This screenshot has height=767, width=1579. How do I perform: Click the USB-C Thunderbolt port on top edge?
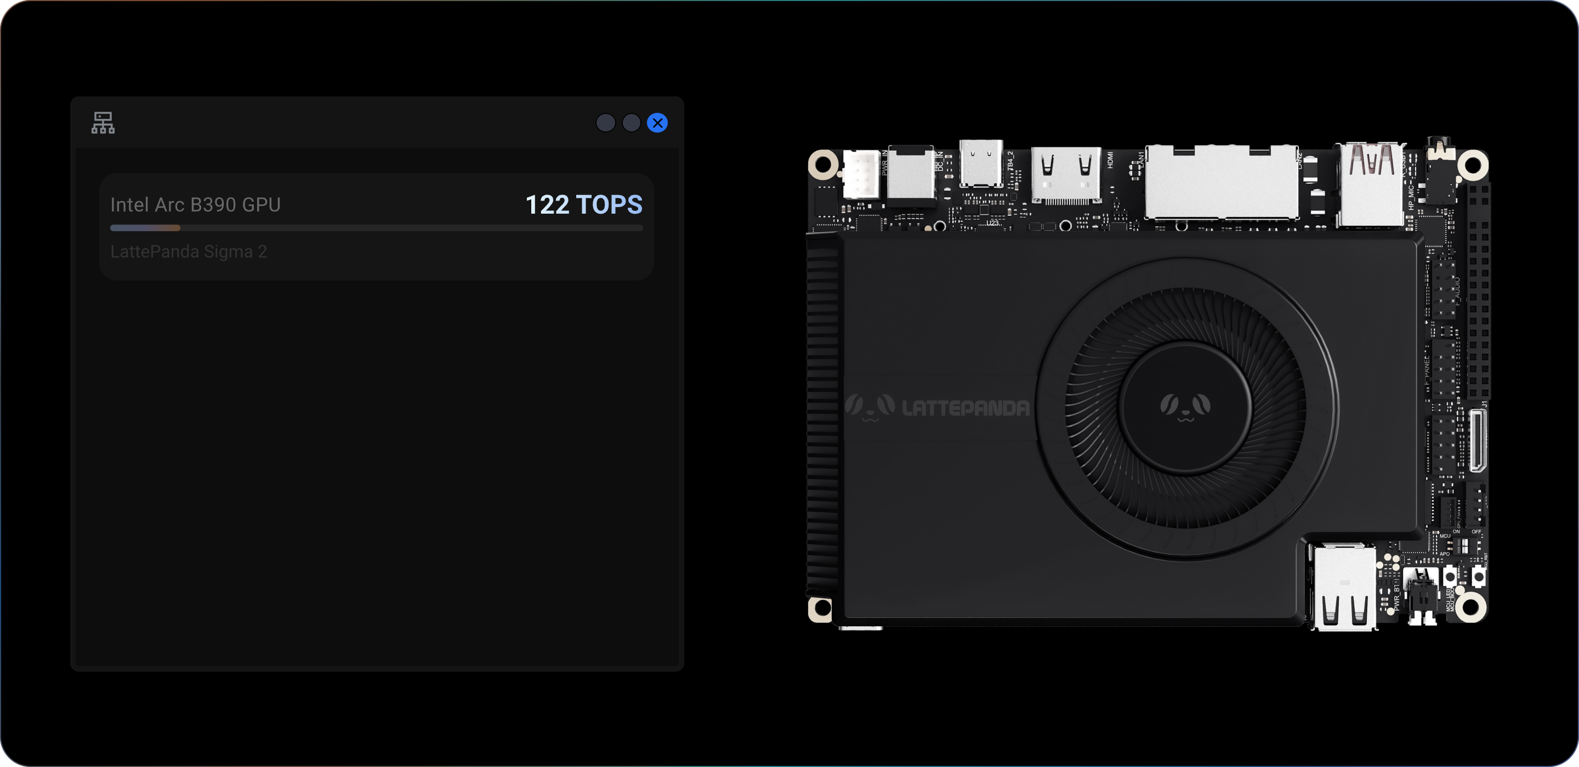(981, 163)
